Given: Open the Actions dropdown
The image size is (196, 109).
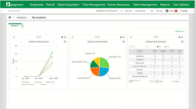Looking at the screenshot, I should click(179, 31).
